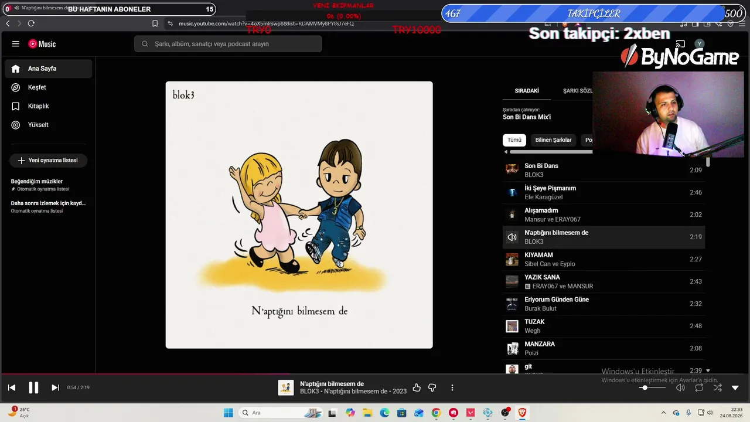Open site settings icon beside the URL
The height and width of the screenshot is (422, 750).
click(170, 23)
